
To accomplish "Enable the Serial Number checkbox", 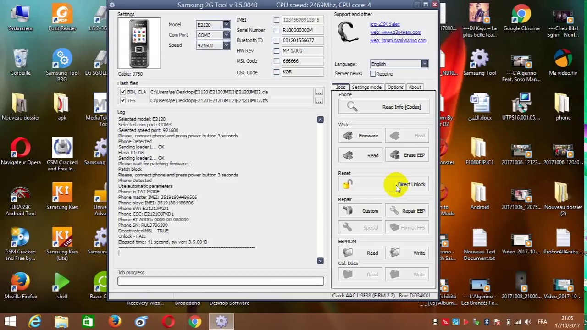I will pos(276,30).
